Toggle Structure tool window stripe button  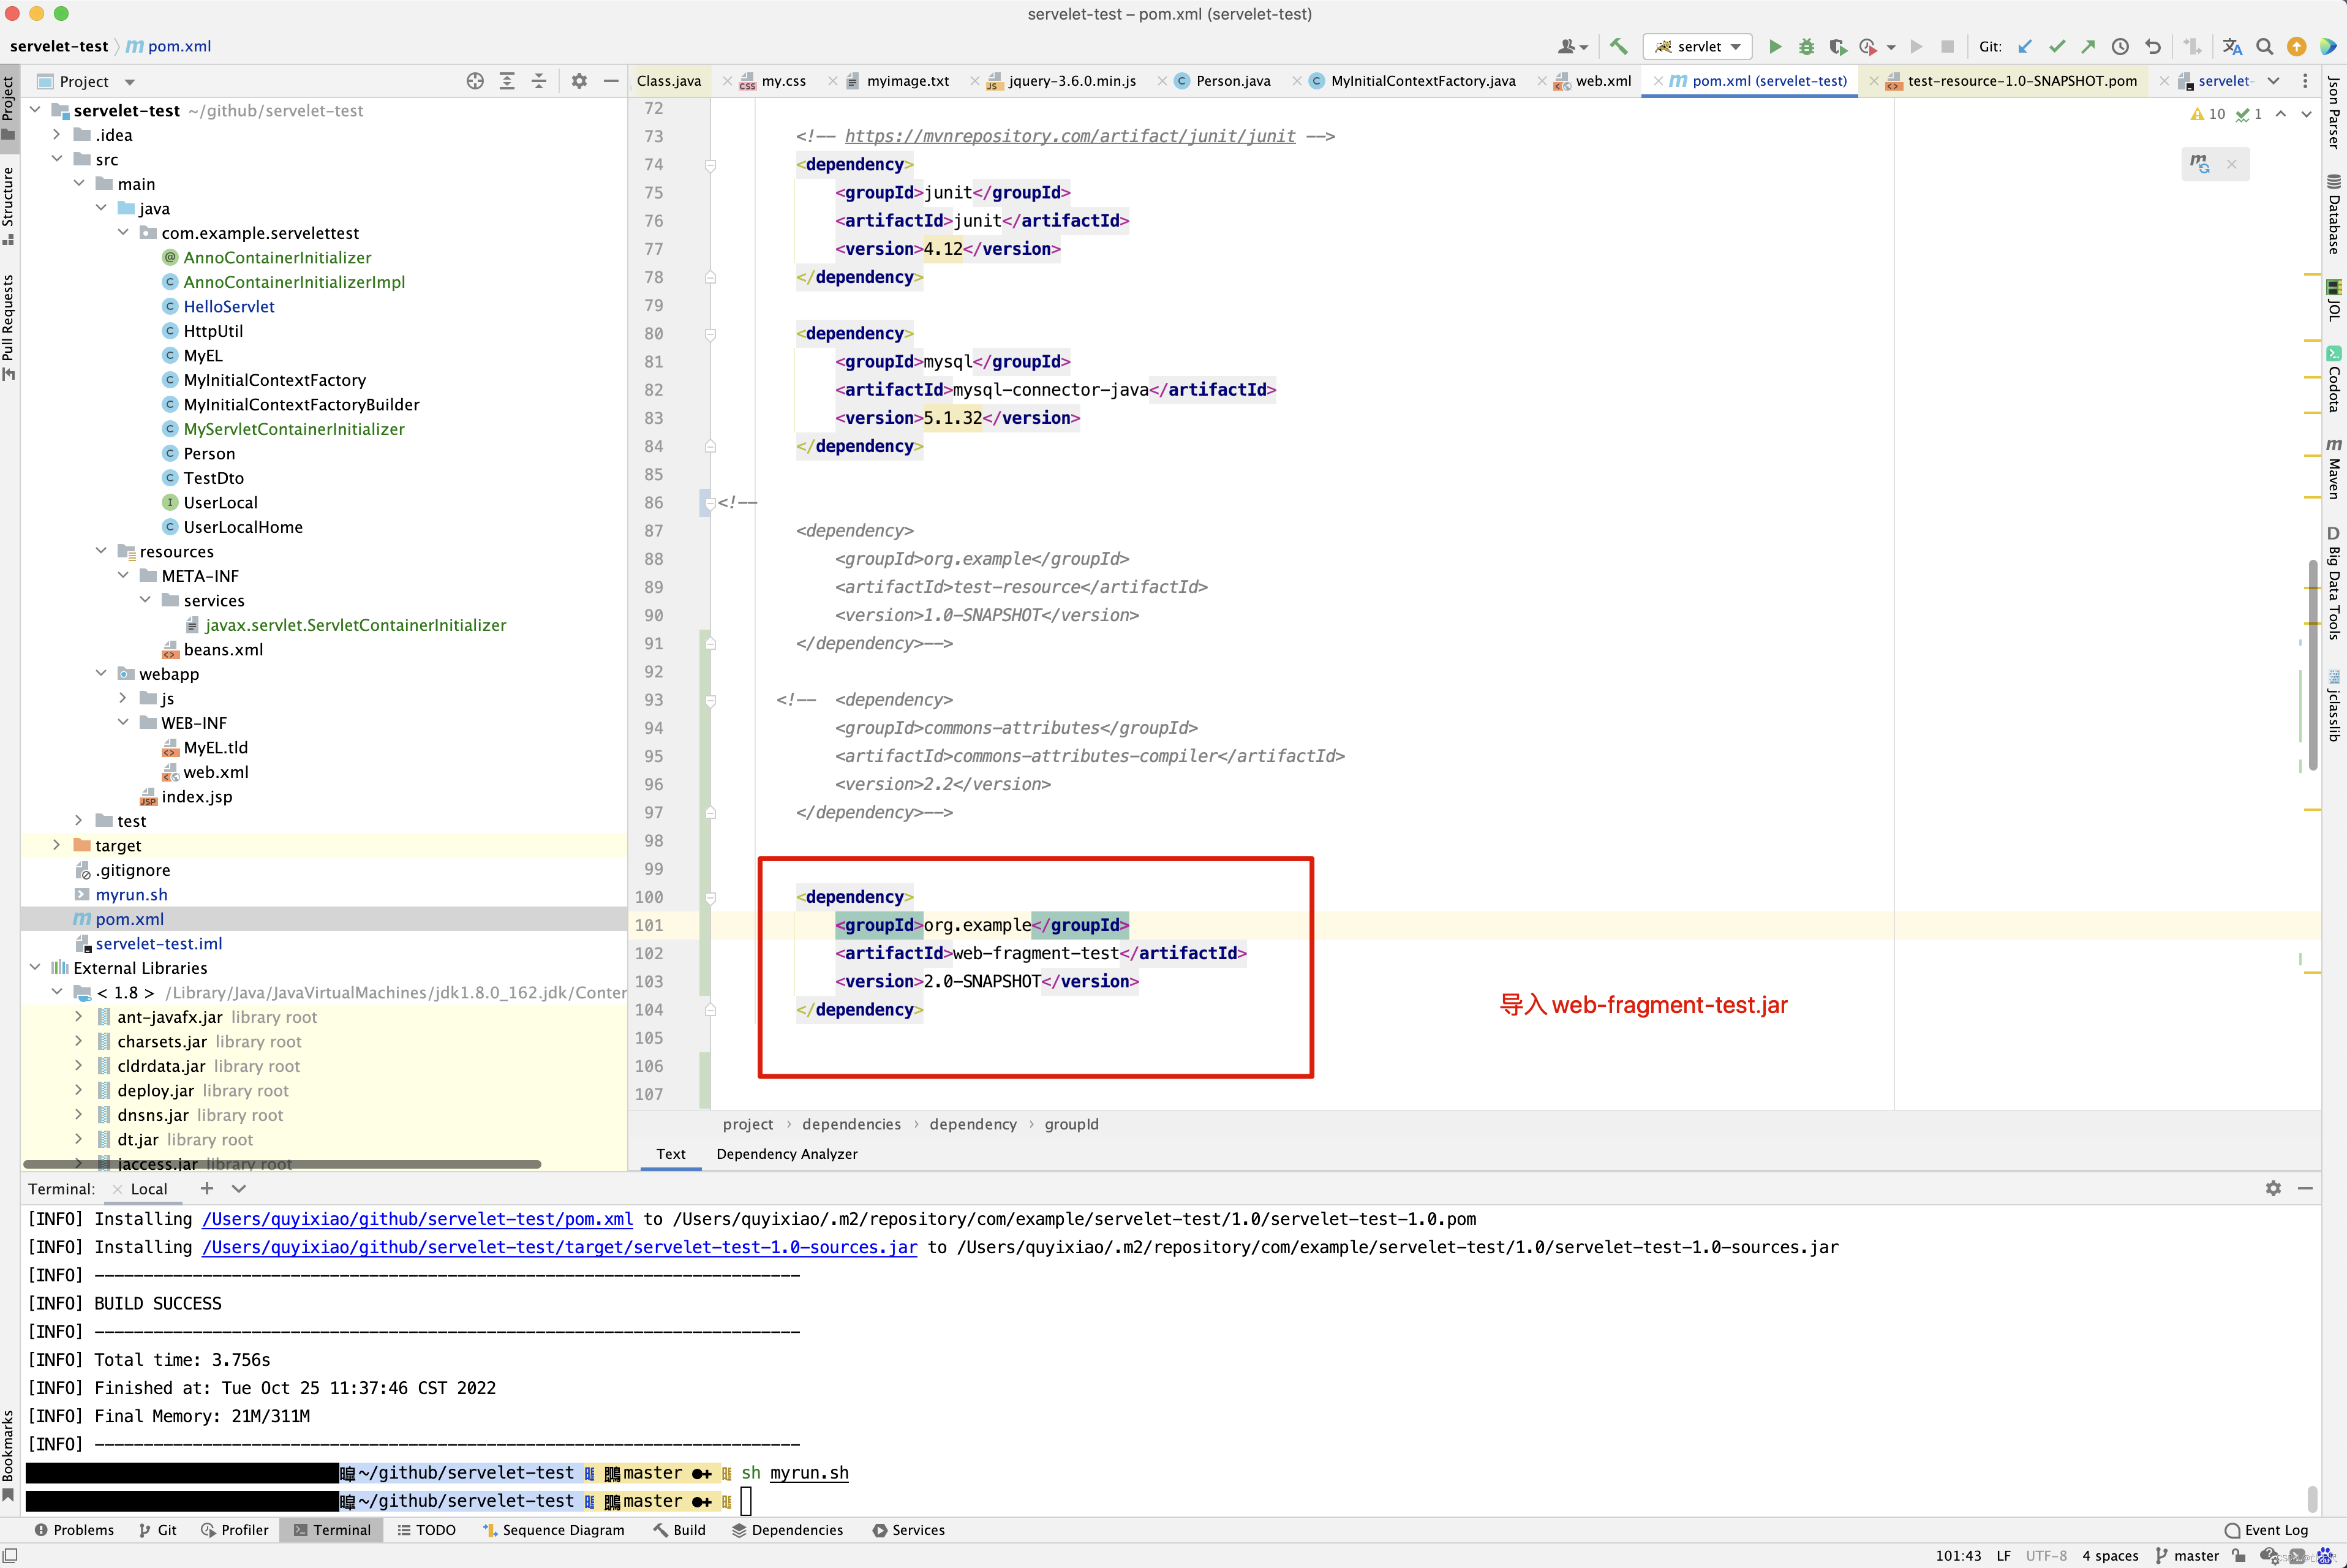(x=9, y=205)
